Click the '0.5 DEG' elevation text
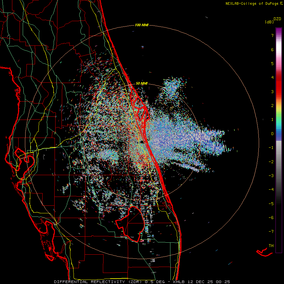Viewport: 284px width, 284px height. click(x=155, y=282)
